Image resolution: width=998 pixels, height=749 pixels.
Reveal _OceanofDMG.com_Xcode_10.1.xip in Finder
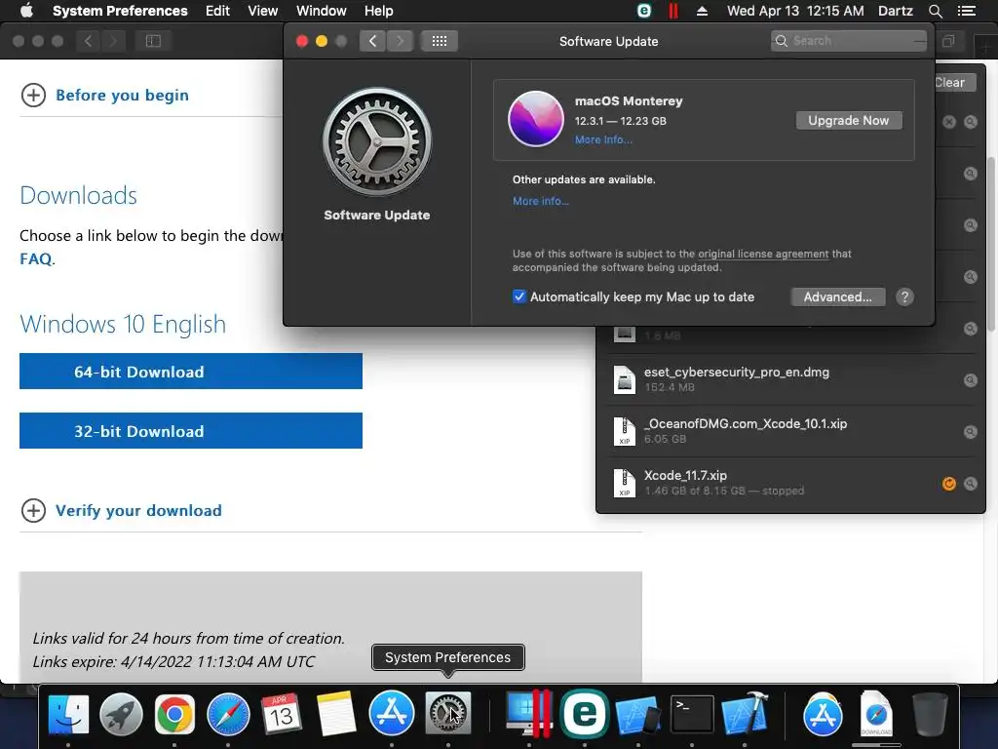click(970, 432)
